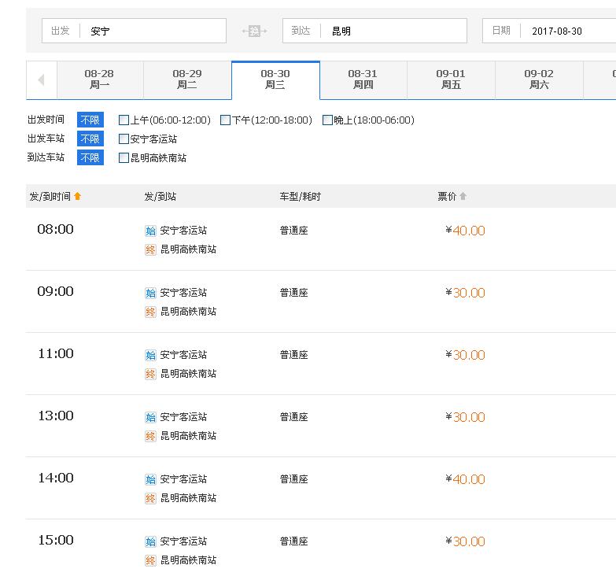
Task: Click start-station icon in 08:00 row
Action: [150, 231]
